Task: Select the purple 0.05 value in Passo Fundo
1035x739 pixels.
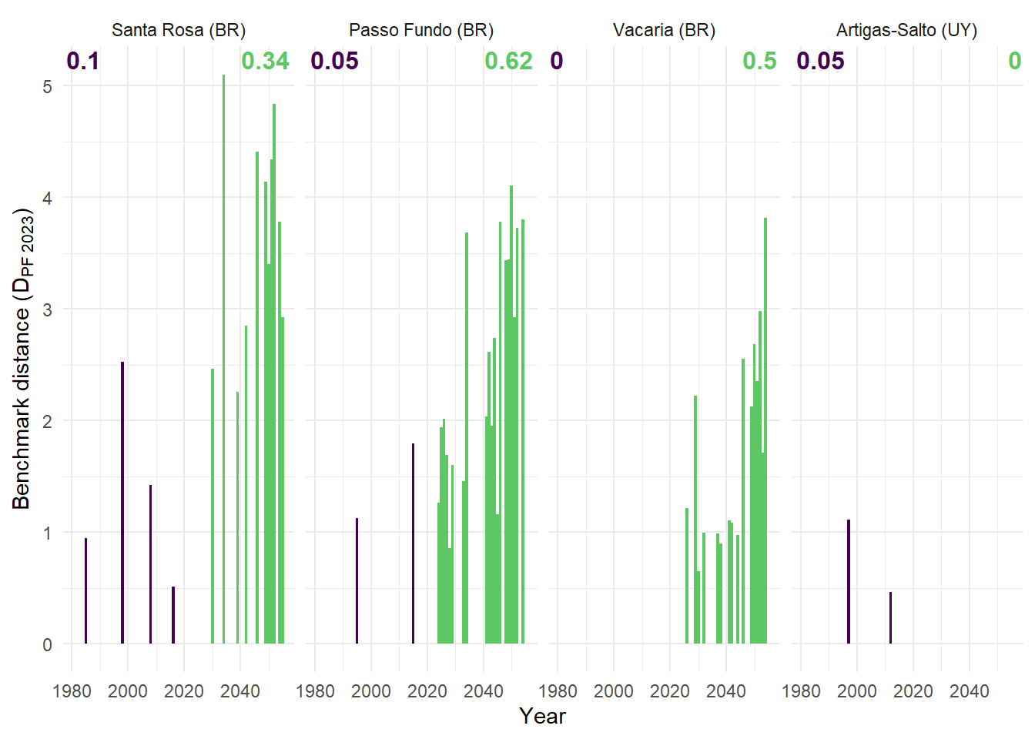Action: click(x=334, y=61)
